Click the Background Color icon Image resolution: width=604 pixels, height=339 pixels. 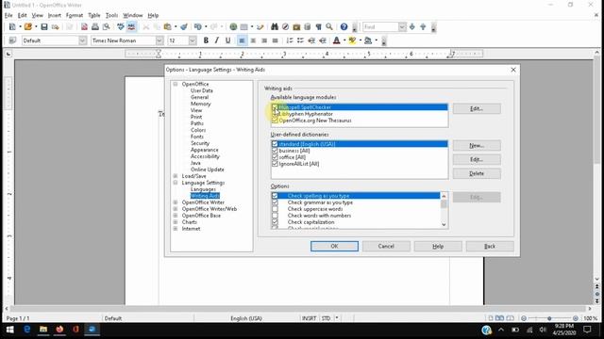[x=368, y=40]
